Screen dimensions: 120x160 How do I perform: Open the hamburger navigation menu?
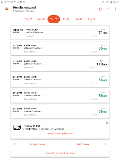(x=7, y=9)
